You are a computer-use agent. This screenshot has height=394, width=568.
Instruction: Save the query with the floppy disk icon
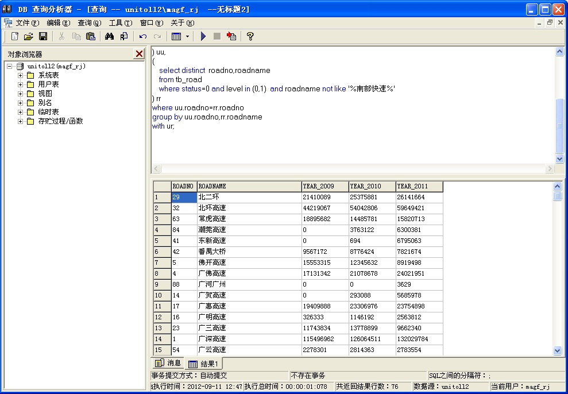pyautogui.click(x=43, y=36)
